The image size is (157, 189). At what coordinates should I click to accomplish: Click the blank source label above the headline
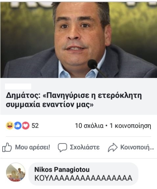point(18,86)
